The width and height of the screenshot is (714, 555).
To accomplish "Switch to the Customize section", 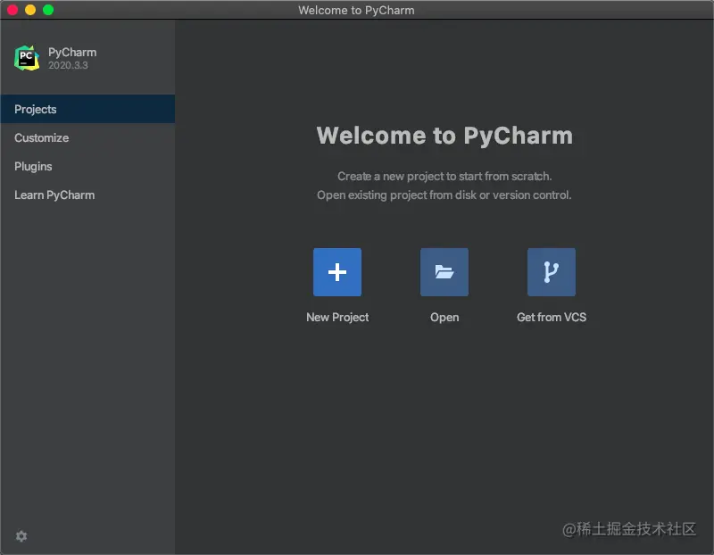I will 41,137.
